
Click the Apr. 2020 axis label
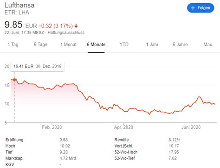pos(123,128)
